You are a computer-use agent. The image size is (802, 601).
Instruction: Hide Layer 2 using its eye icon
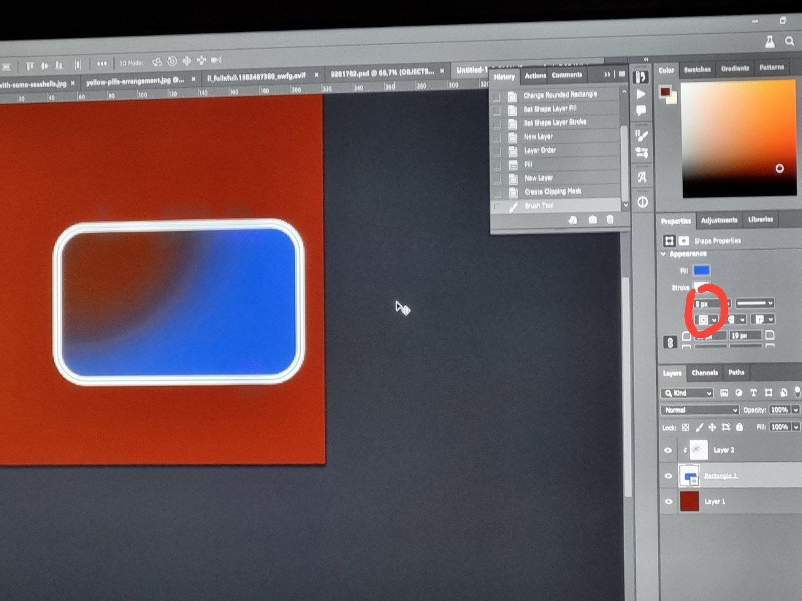[x=668, y=450]
